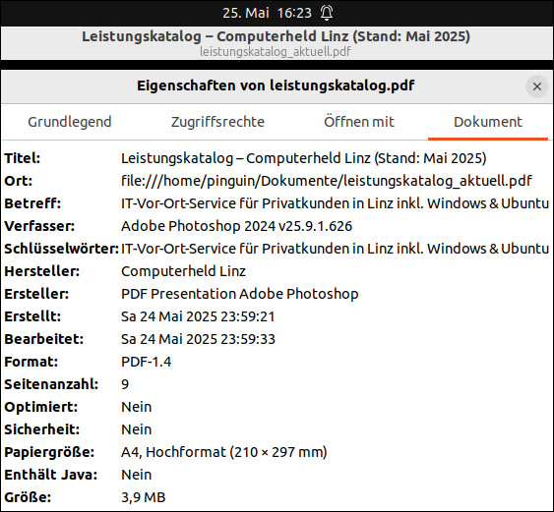Close the Eigenschaften properties dialog
Viewport: 554px width, 512px height.
[x=536, y=86]
